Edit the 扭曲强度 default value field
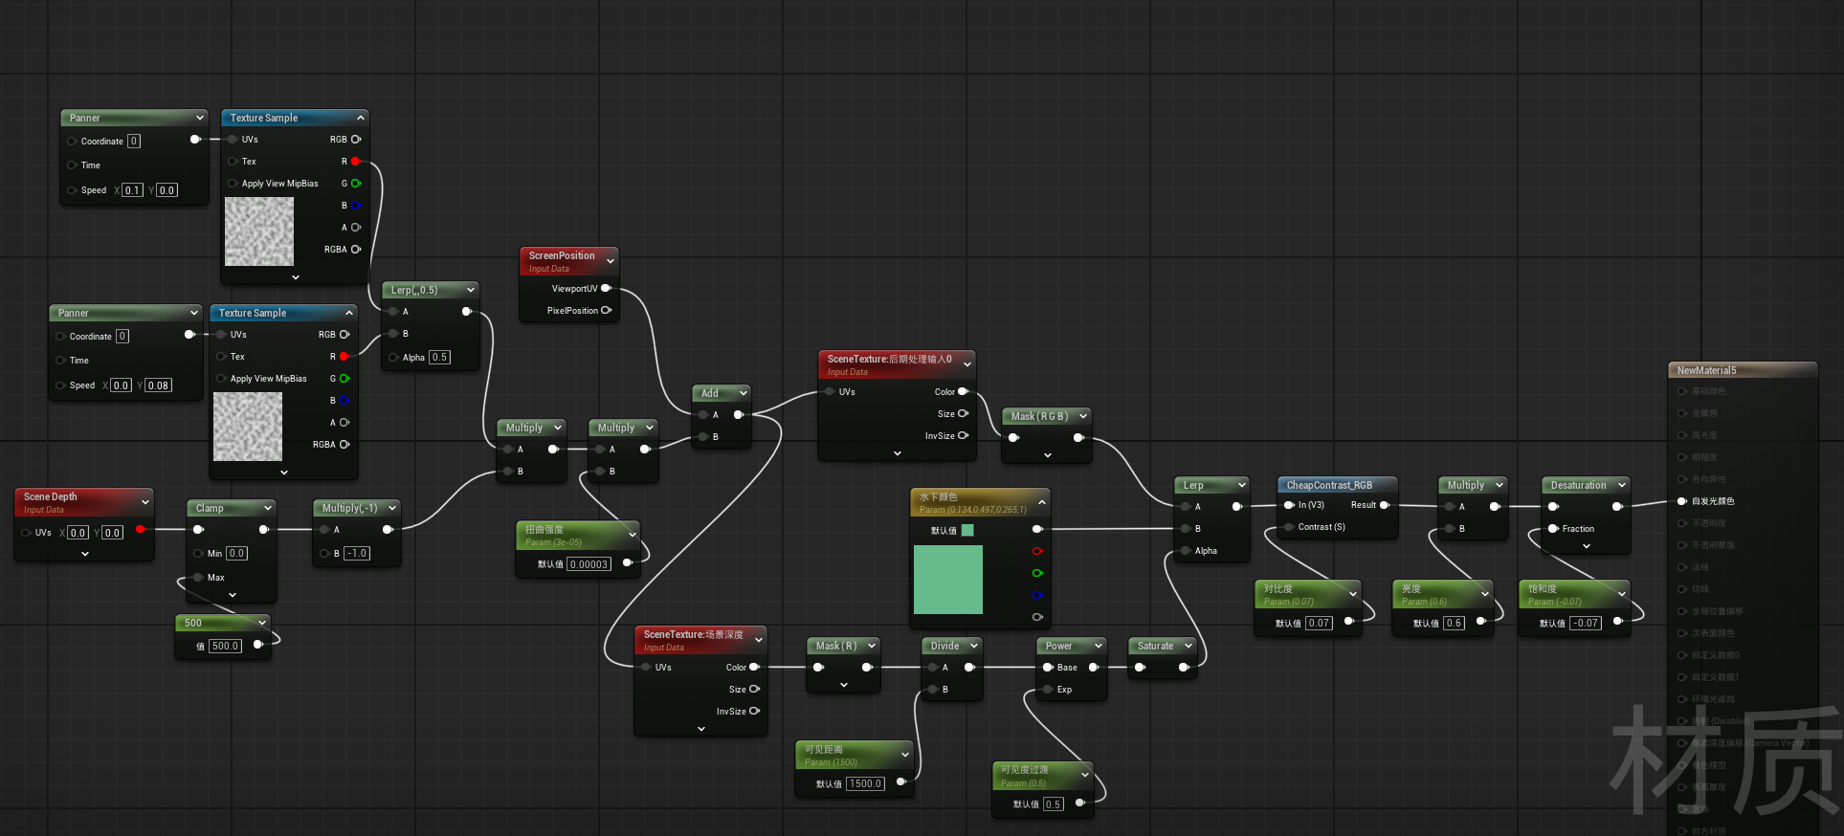Viewport: 1844px width, 836px height. 589,564
